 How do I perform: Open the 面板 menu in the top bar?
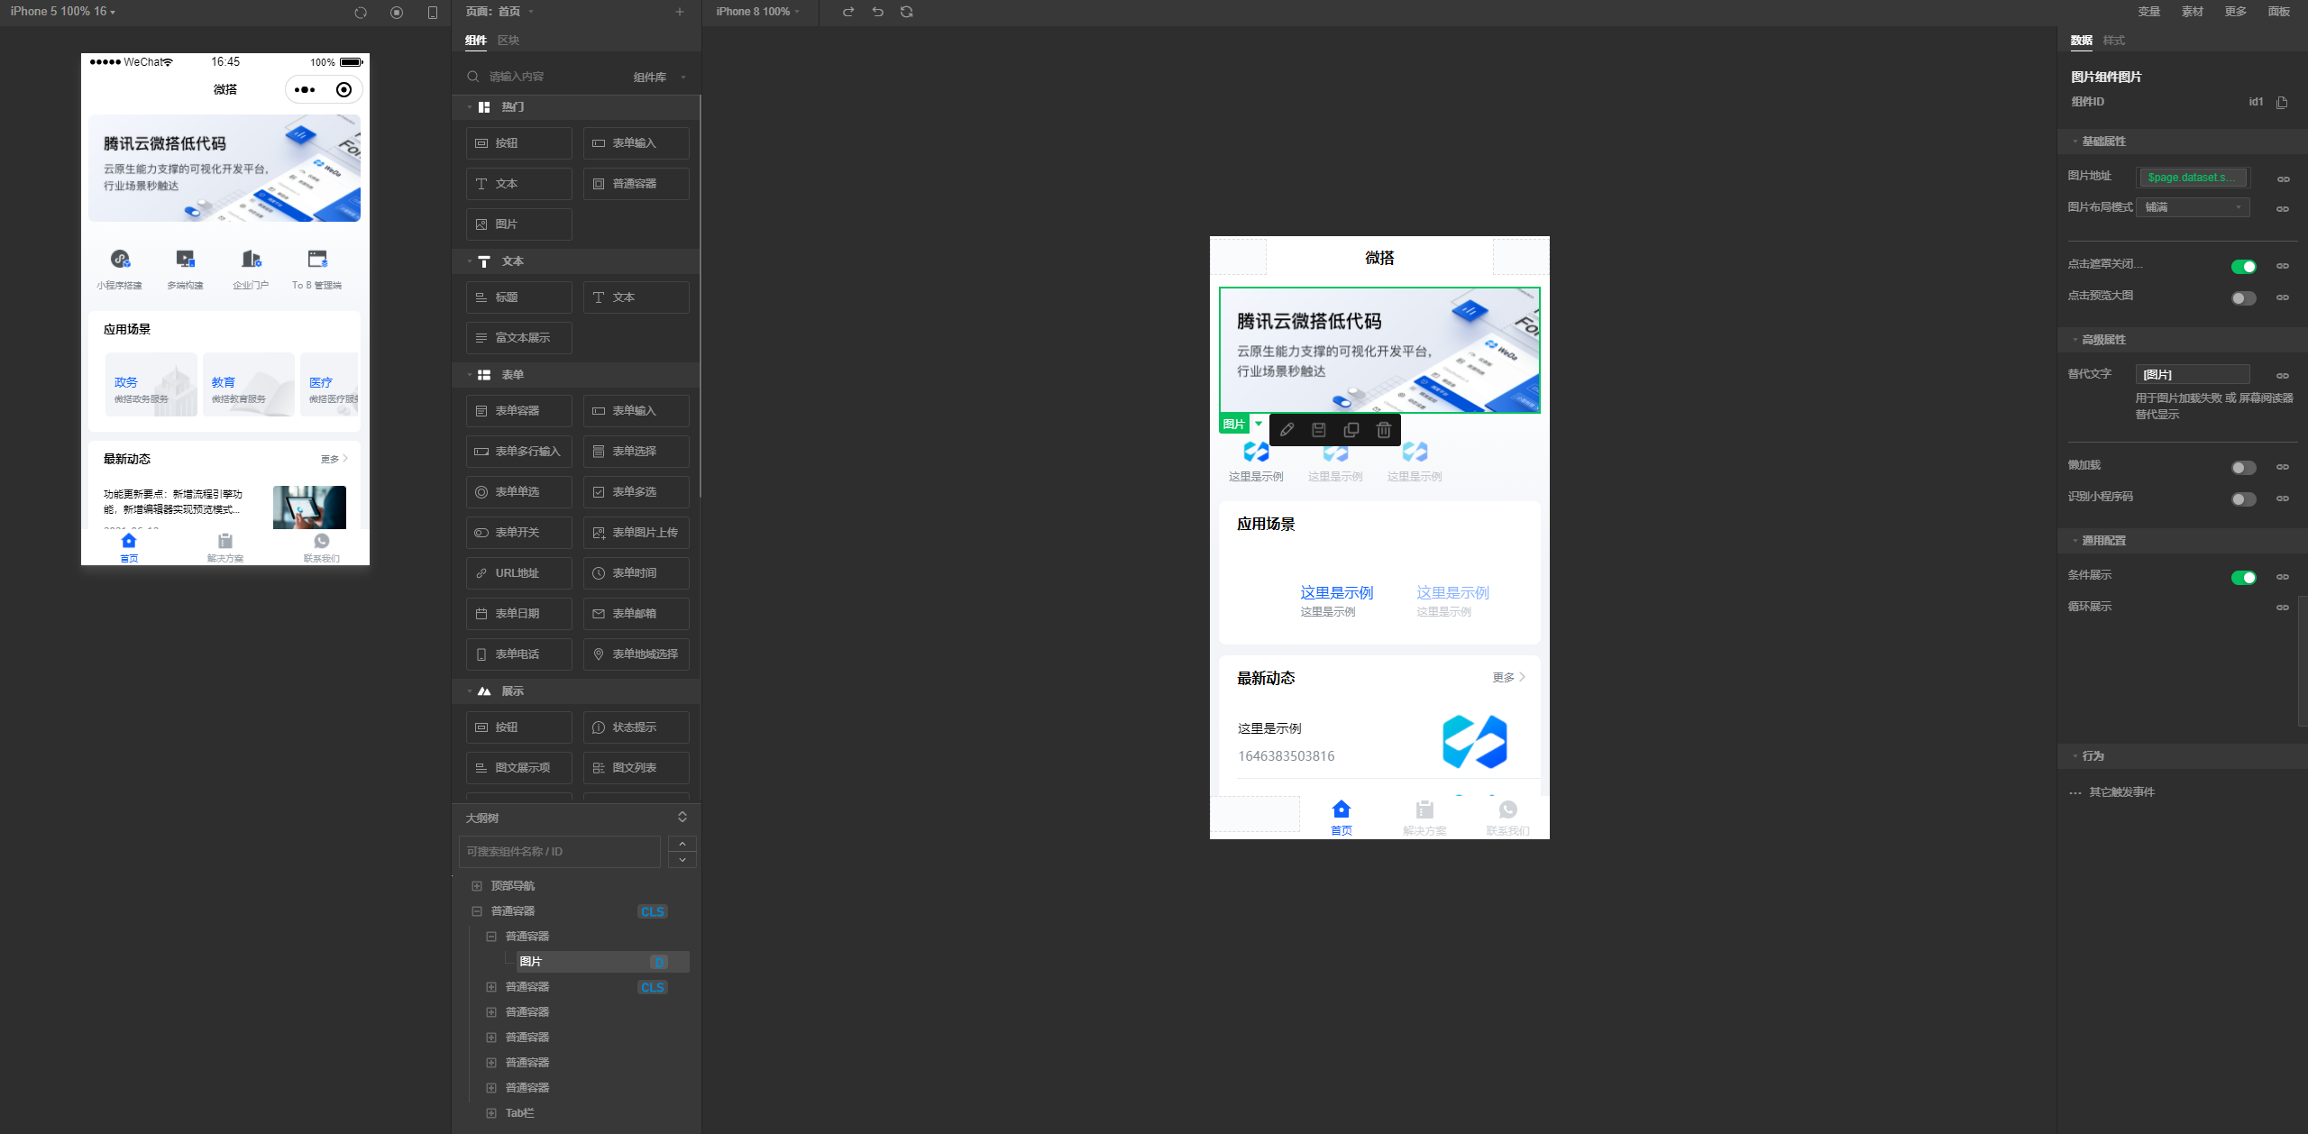click(x=2278, y=12)
